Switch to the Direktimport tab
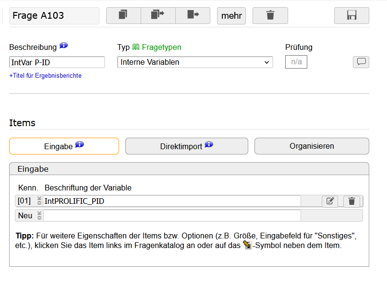Image resolution: width=387 pixels, height=284 pixels. pos(187,146)
